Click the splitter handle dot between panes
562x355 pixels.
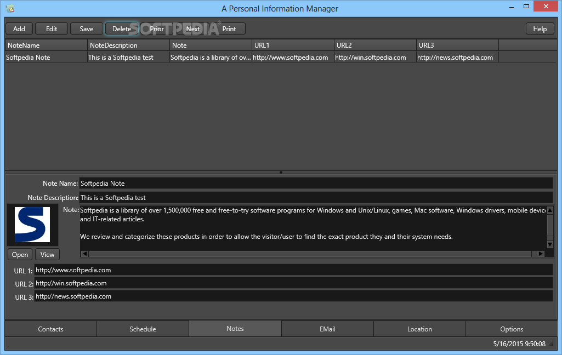281,173
